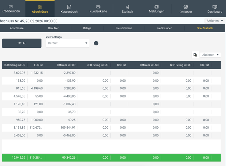Click the Abschlüsse icon in top navigation
This screenshot has width=226, height=166.
pyautogui.click(x=40, y=7)
